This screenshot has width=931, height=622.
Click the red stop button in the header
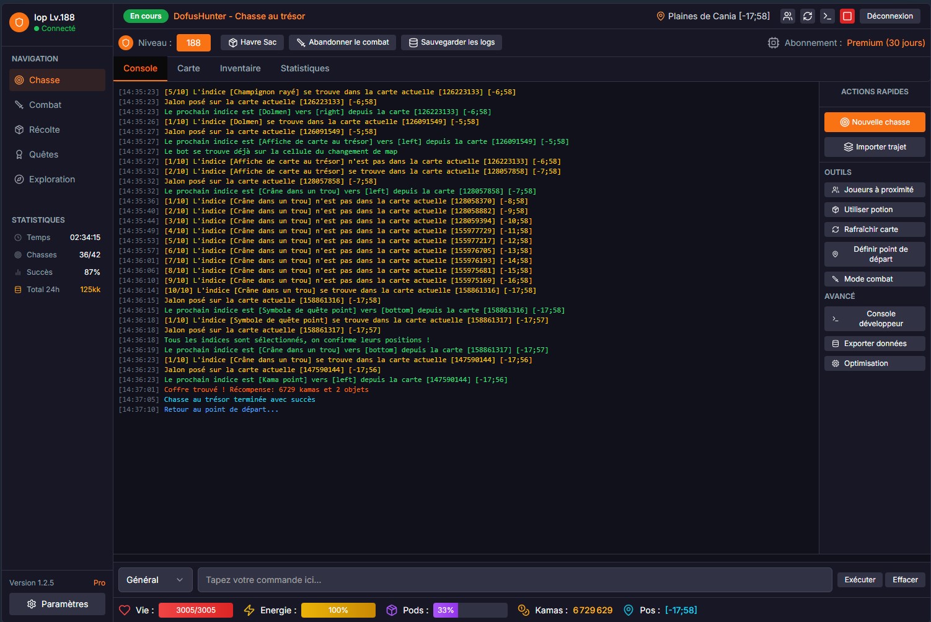pyautogui.click(x=847, y=16)
